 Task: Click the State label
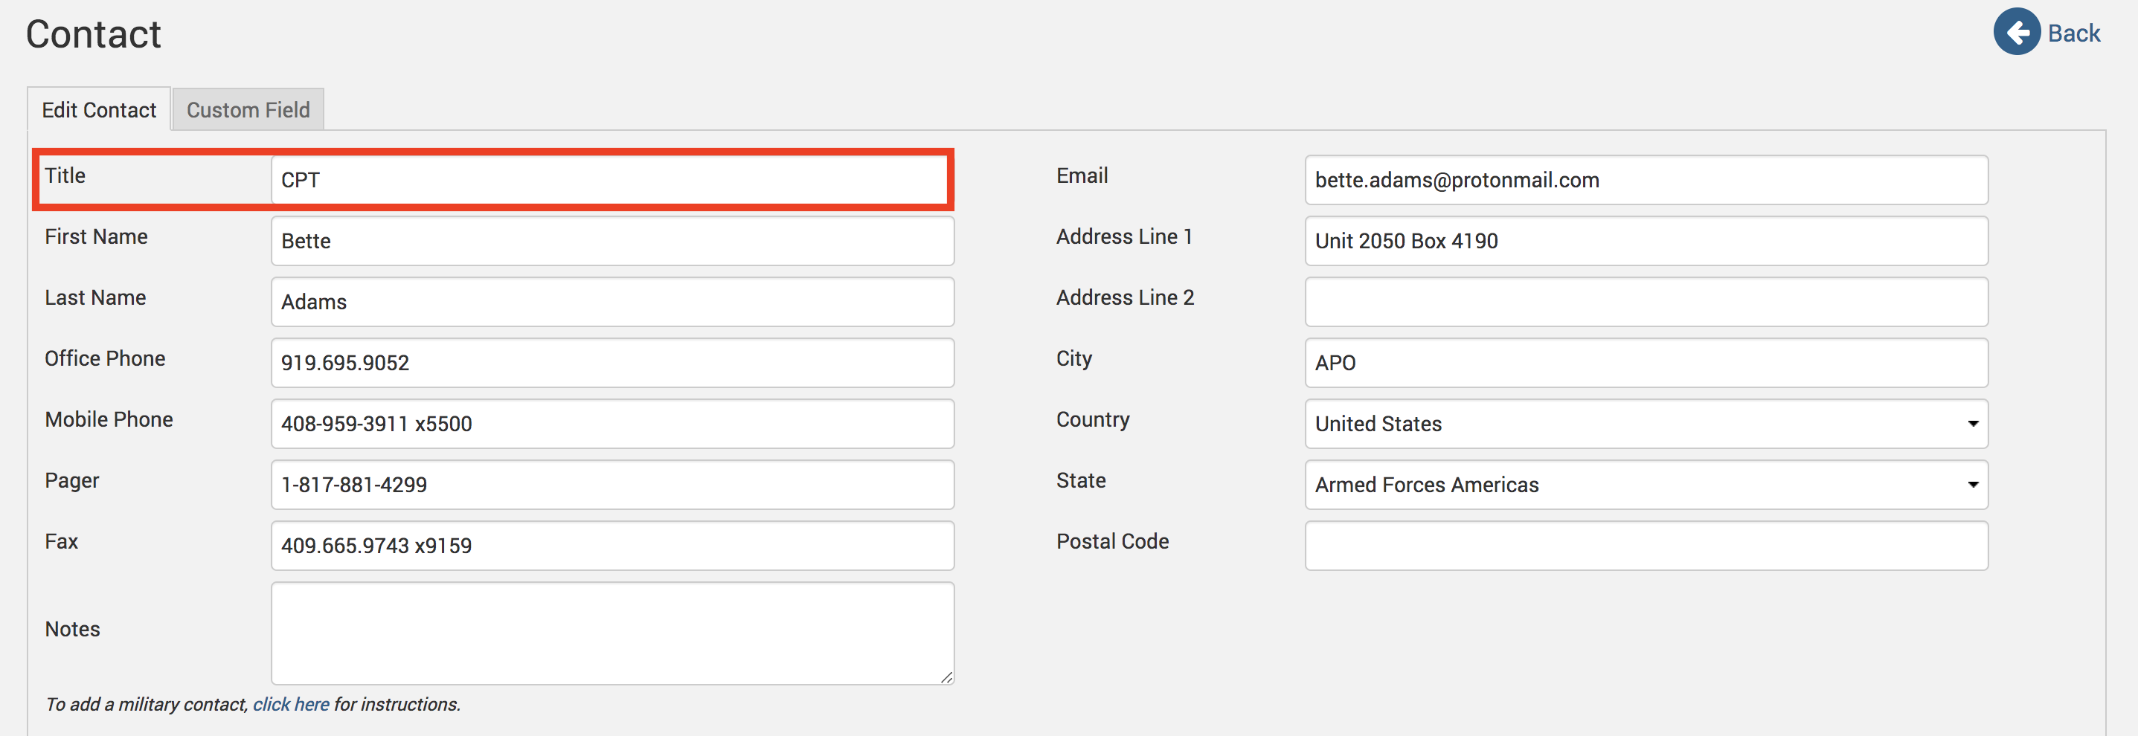[x=1082, y=480]
